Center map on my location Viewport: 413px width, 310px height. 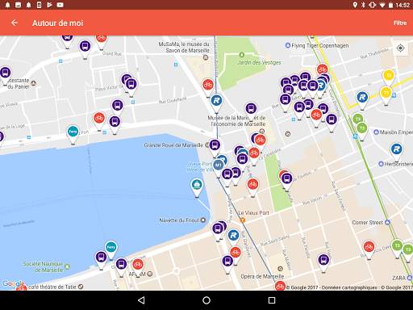click(x=400, y=48)
